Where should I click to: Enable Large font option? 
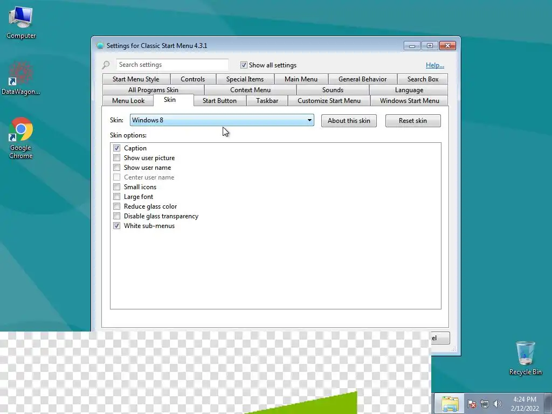(116, 197)
